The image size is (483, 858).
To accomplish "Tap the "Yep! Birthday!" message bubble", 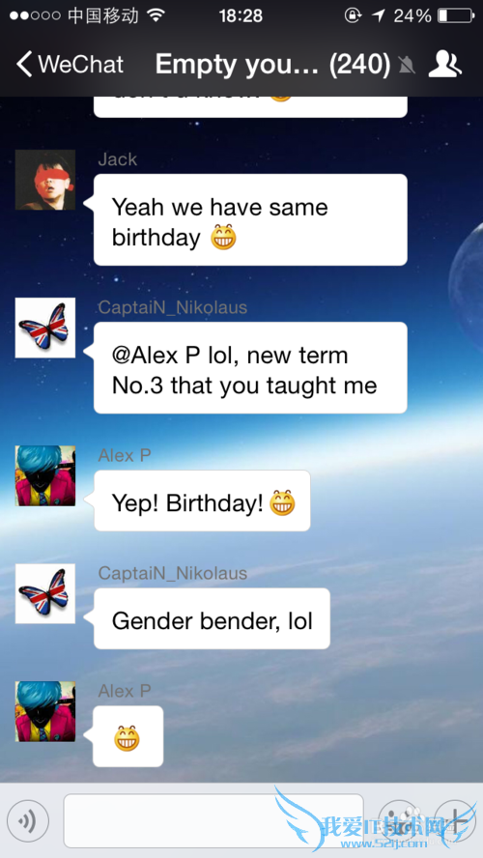I will (202, 500).
